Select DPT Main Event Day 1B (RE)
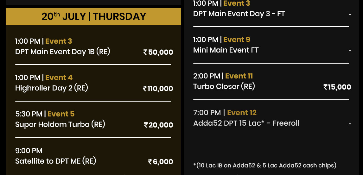The height and width of the screenshot is (175, 363). click(x=62, y=52)
